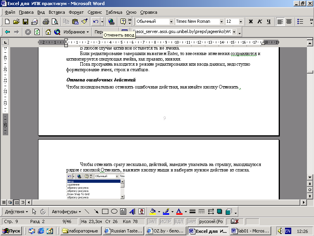Open the Вставка menu
This screenshot has height=236, width=314.
57,12
